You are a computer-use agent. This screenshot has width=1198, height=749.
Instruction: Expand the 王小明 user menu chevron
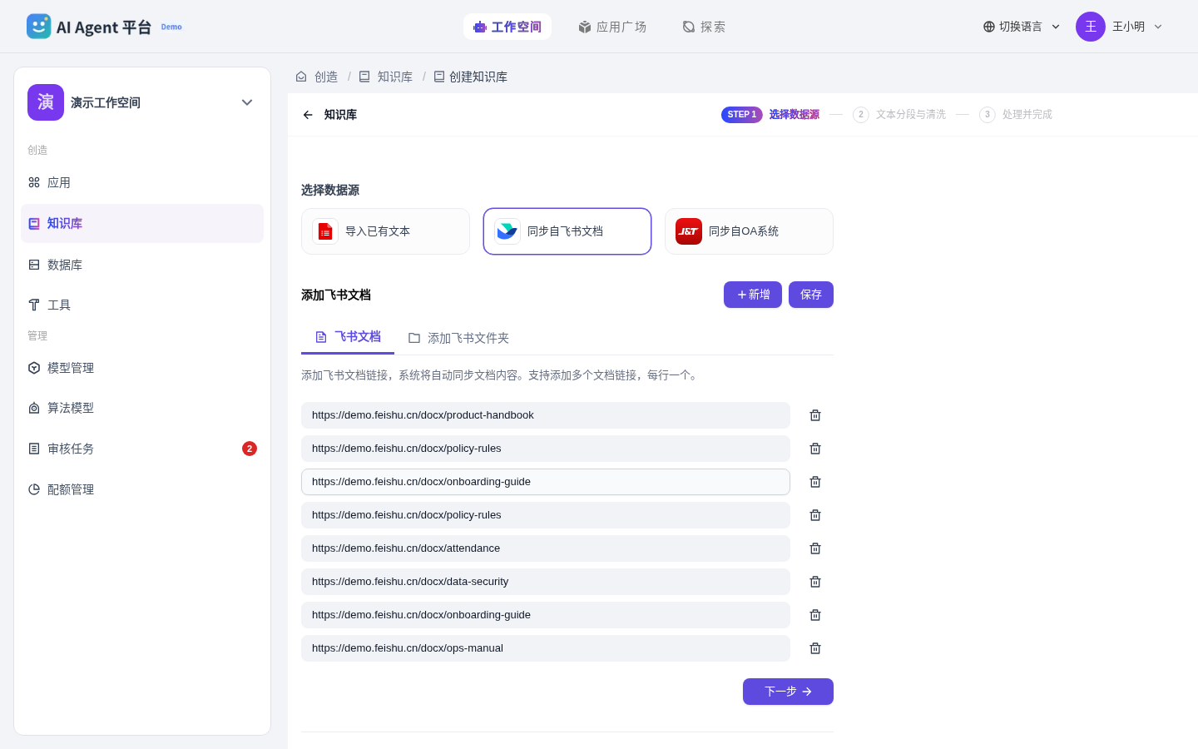(x=1158, y=27)
